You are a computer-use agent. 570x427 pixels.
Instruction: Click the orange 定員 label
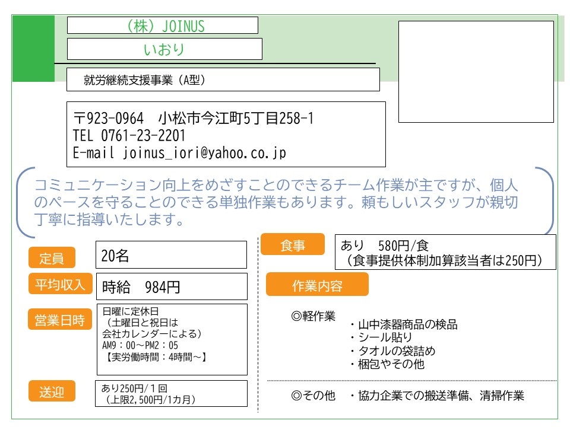point(52,257)
